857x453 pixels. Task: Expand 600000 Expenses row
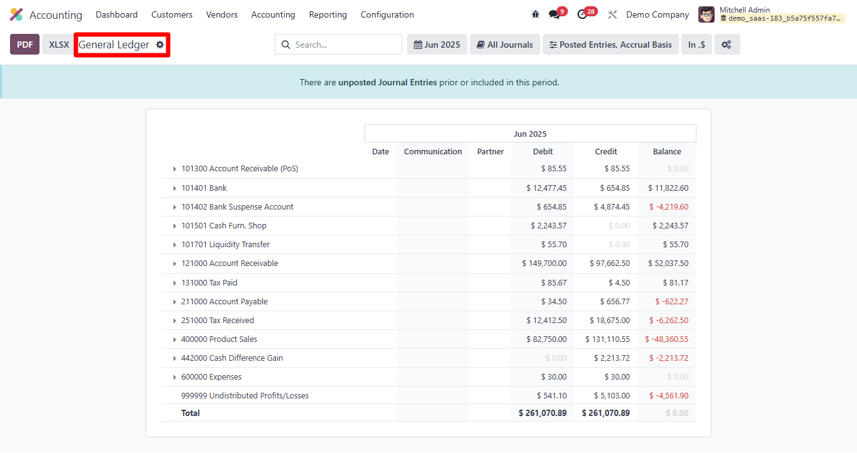point(175,377)
